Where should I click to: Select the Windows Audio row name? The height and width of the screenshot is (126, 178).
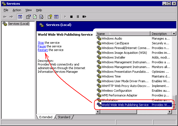pyautogui.click(x=112, y=38)
